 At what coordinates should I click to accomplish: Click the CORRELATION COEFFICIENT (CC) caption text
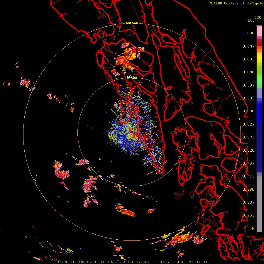pos(92,262)
